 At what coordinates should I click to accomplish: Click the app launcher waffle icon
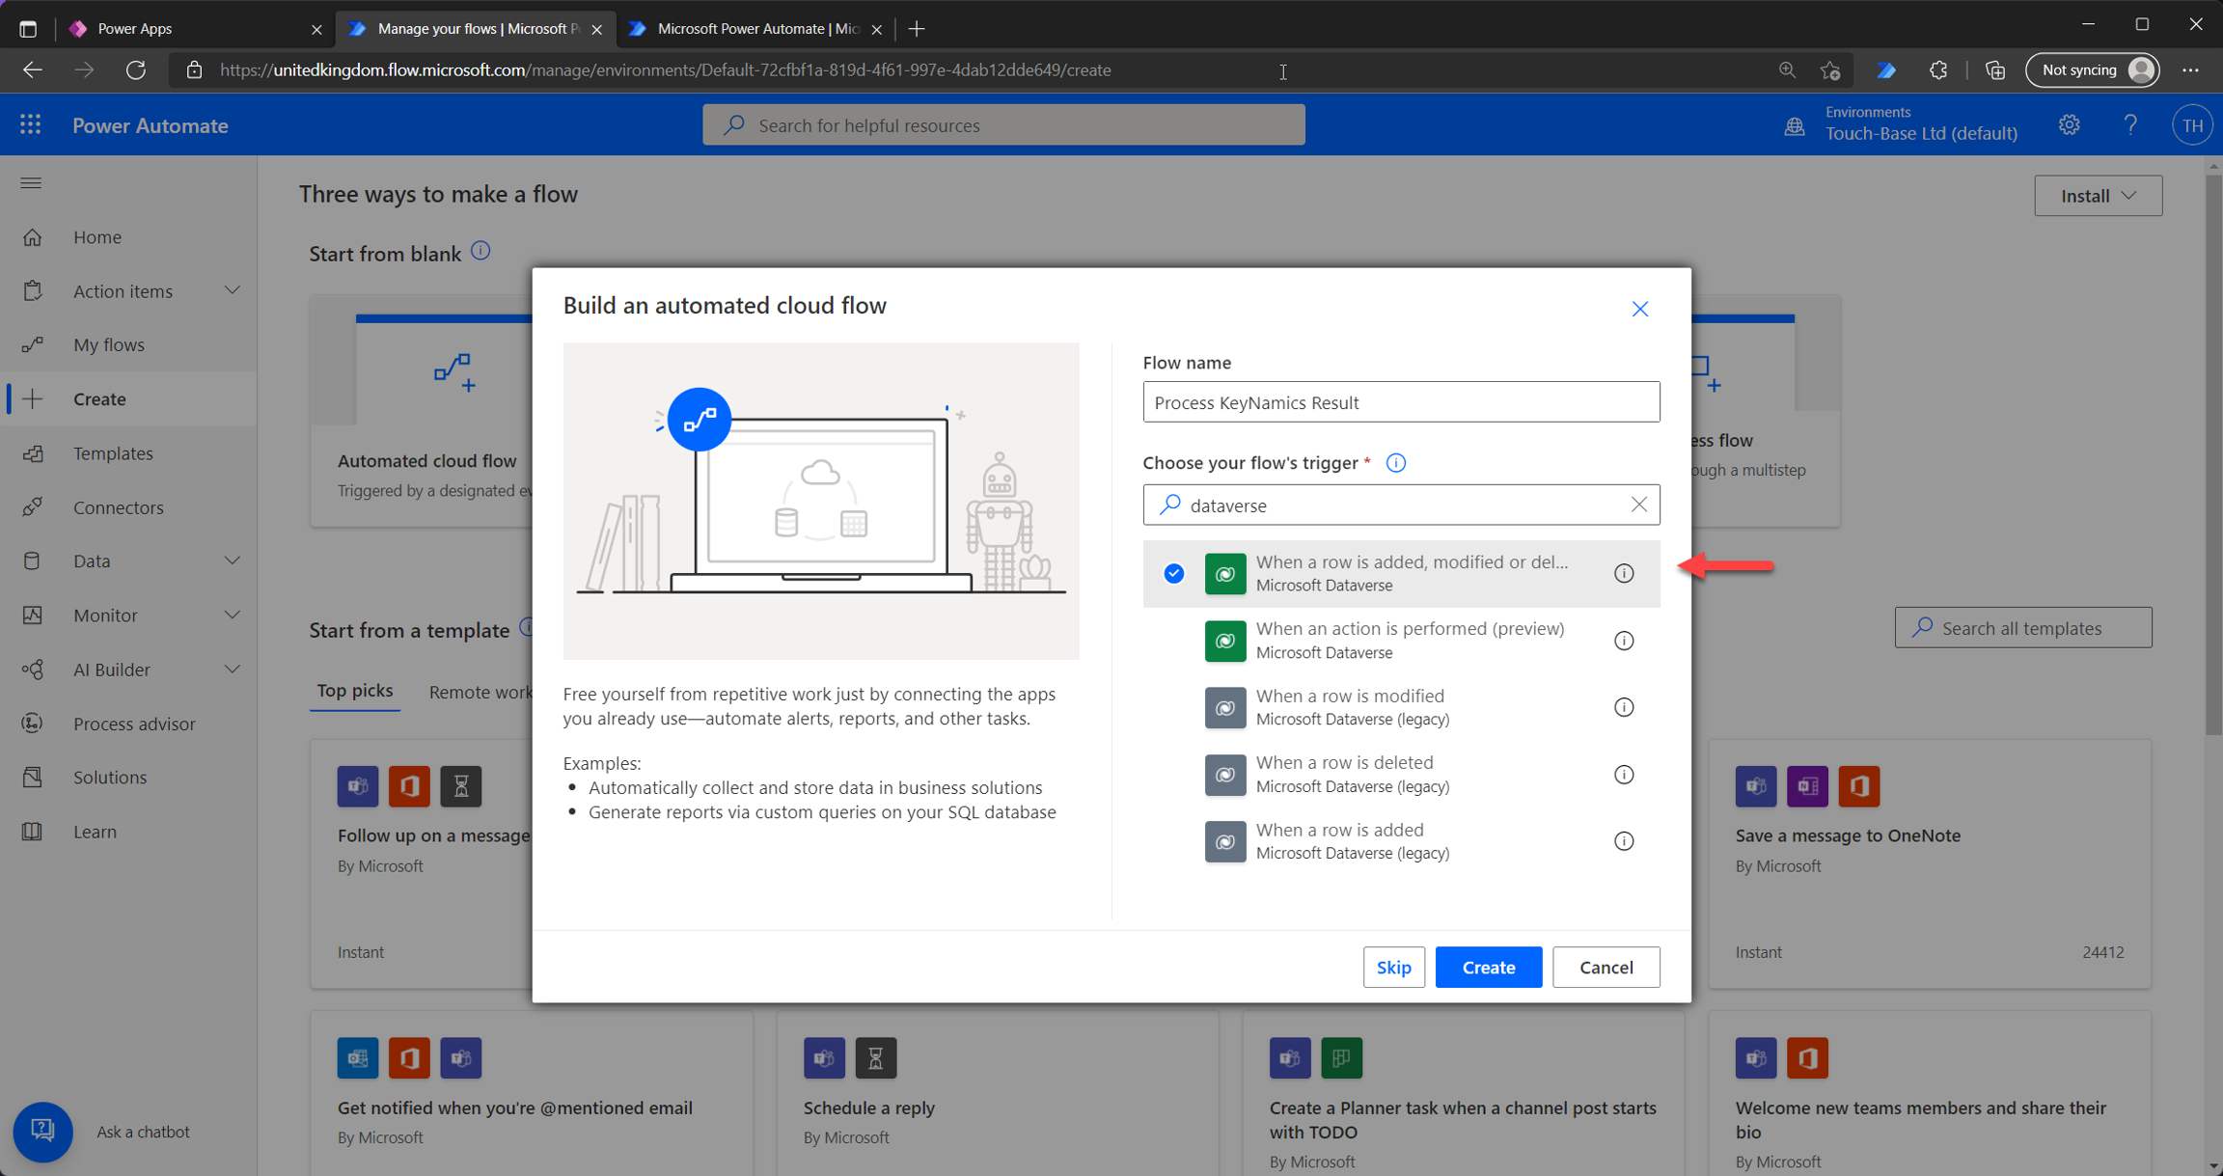30,124
